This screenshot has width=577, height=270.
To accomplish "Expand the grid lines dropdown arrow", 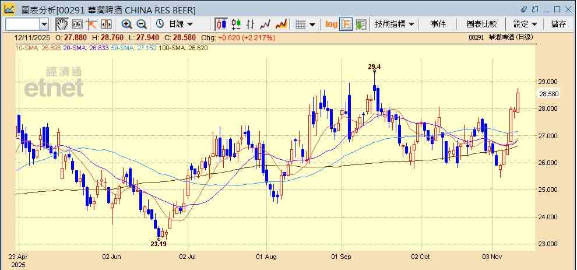I will tap(312, 24).
